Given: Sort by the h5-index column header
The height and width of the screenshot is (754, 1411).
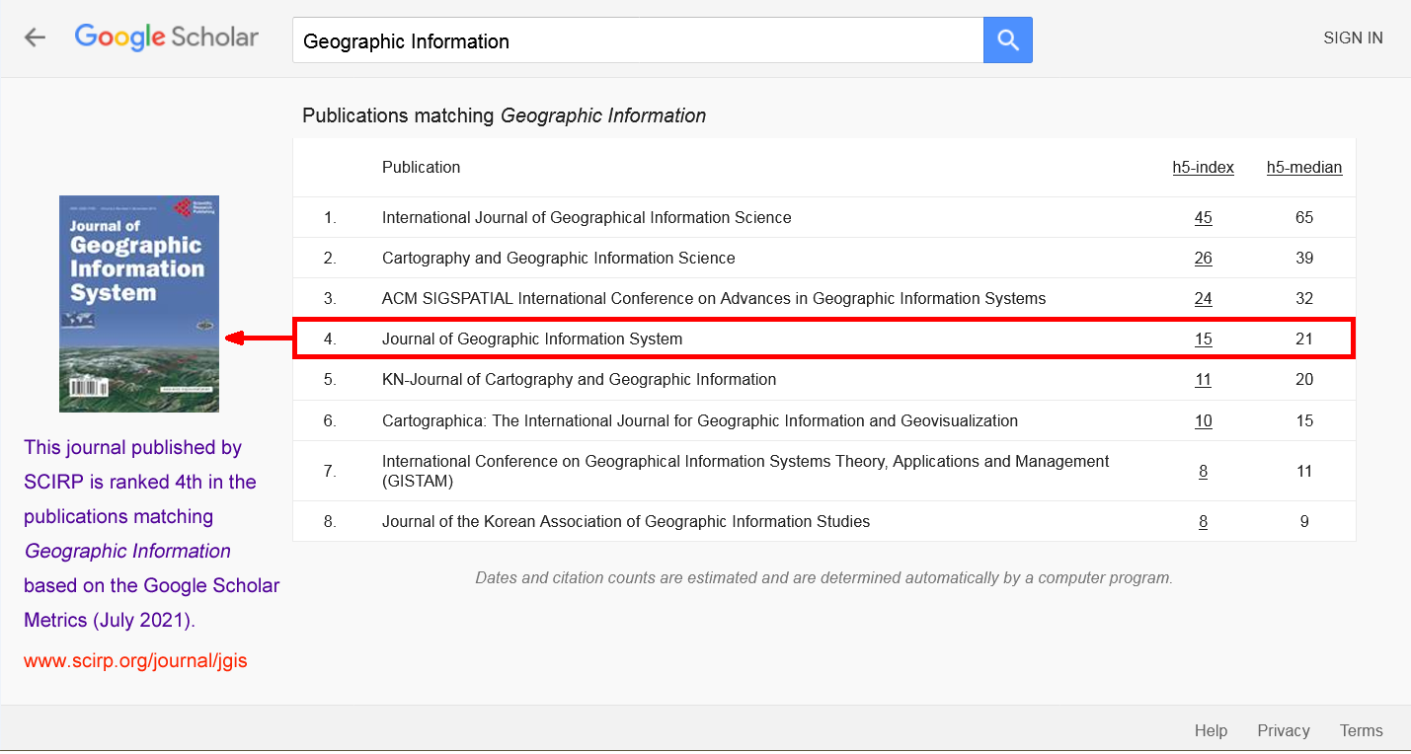Looking at the screenshot, I should point(1203,168).
